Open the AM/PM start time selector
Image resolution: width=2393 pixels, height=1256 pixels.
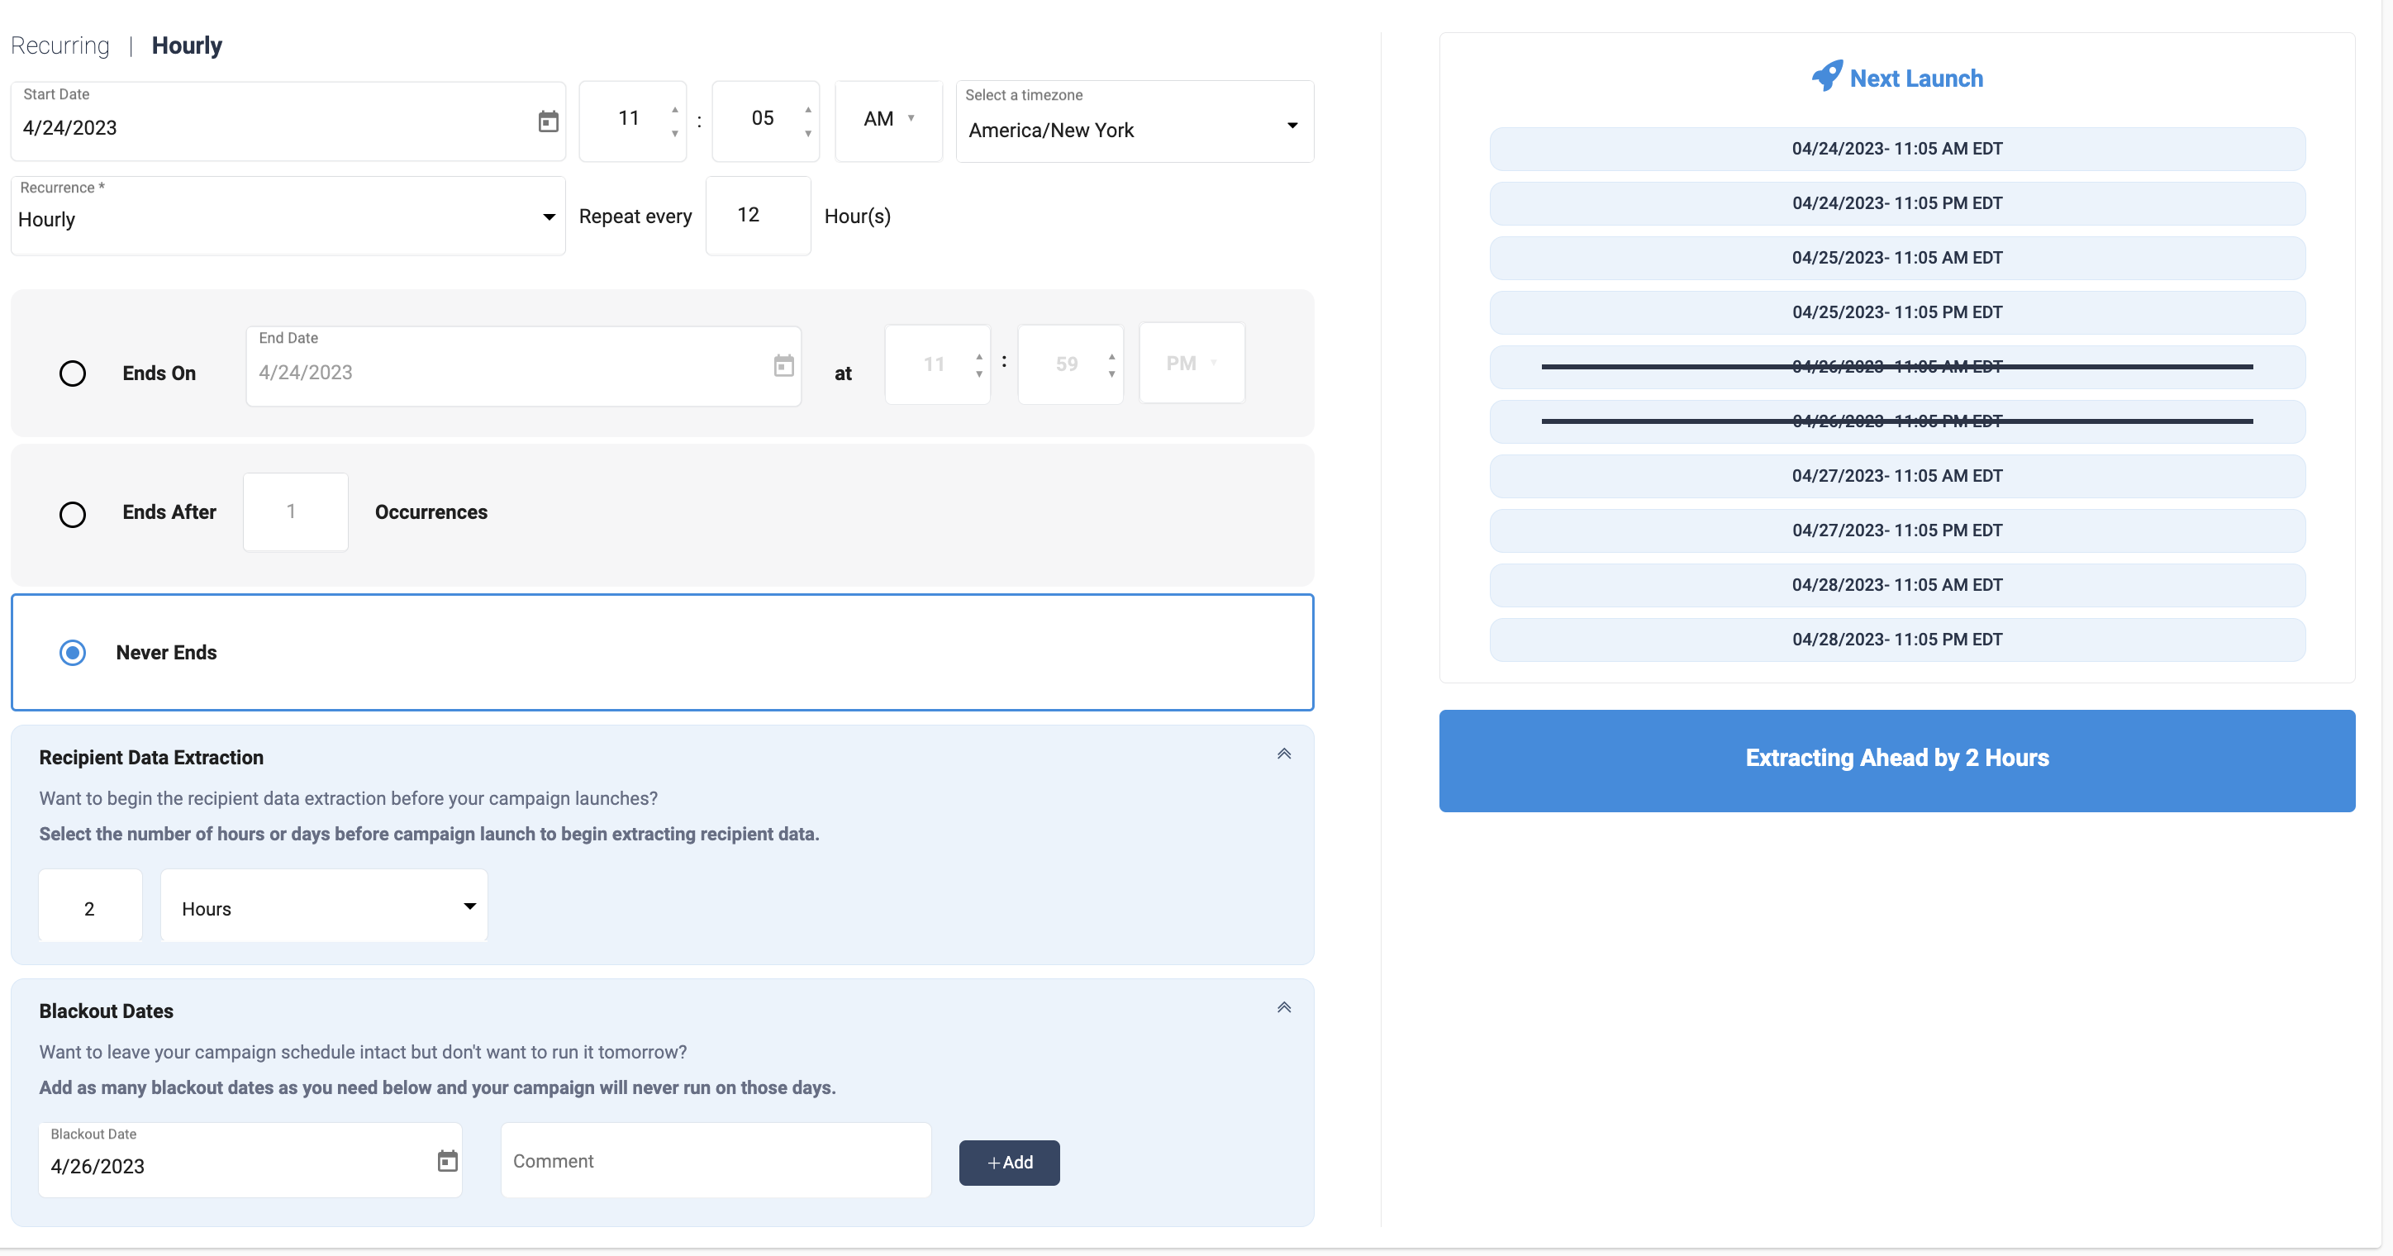[888, 120]
